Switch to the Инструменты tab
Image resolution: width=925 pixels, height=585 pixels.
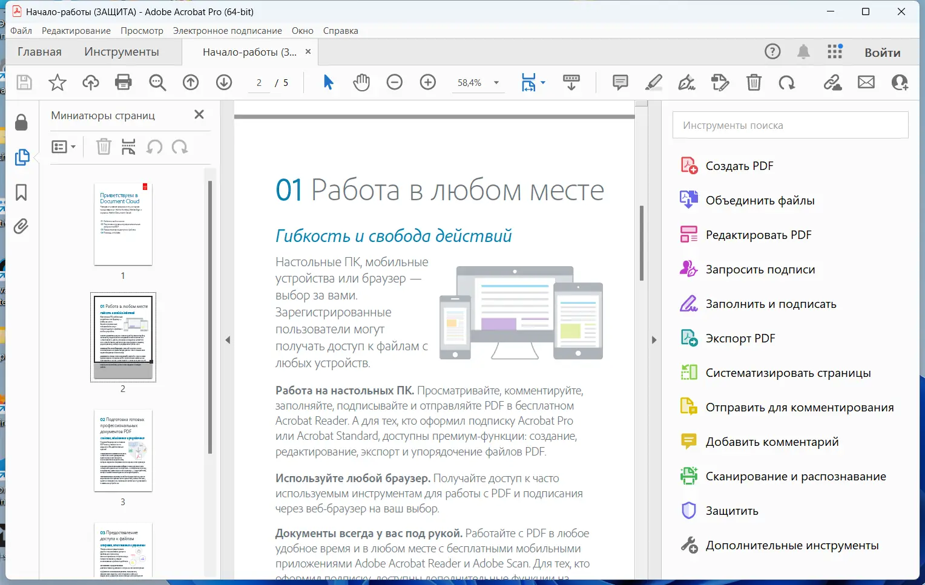(122, 52)
